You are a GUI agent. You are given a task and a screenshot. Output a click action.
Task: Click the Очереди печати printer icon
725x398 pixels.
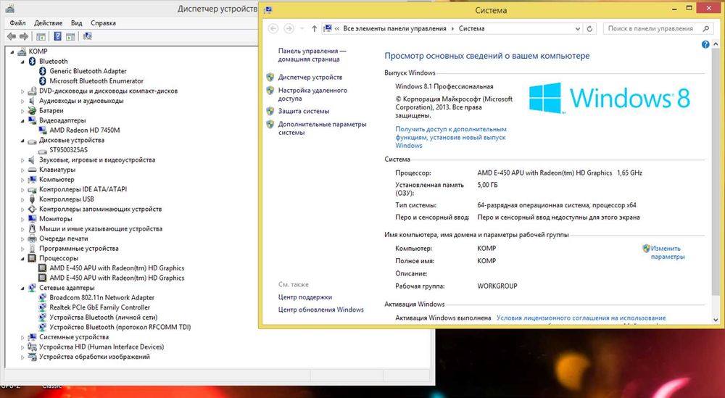click(32, 239)
